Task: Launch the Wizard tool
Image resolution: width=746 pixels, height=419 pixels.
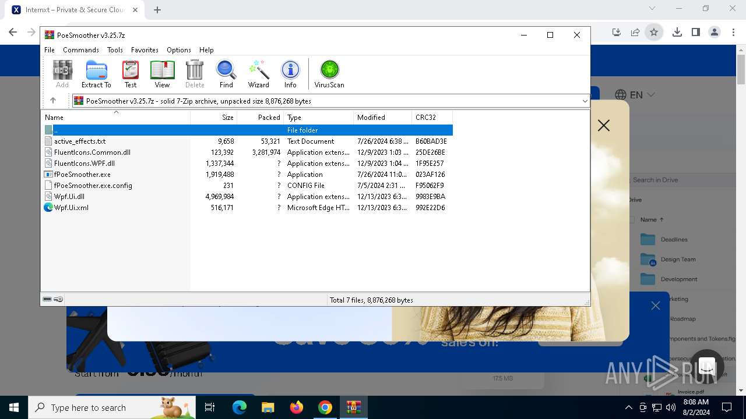Action: tap(258, 74)
